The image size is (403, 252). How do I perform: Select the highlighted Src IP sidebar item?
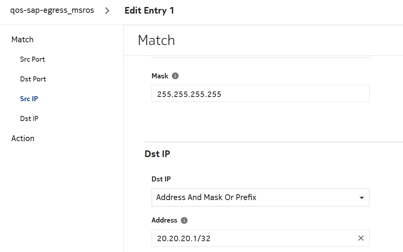pos(29,99)
